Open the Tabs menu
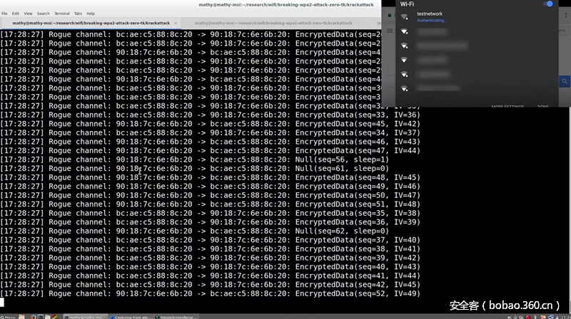Image resolution: width=571 pixels, height=319 pixels. click(x=79, y=14)
